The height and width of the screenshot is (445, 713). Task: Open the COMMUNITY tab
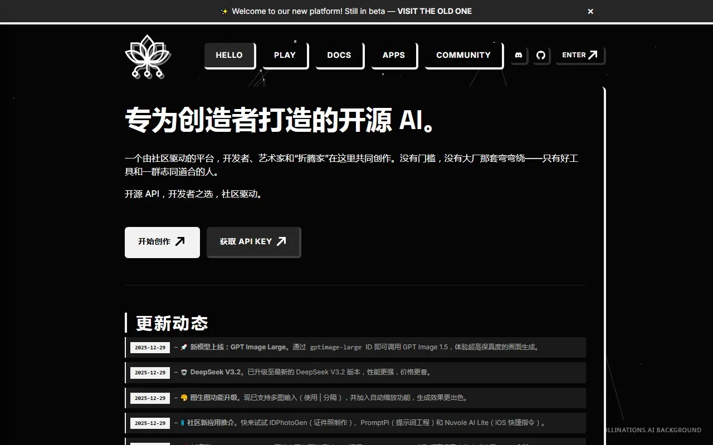click(x=463, y=55)
